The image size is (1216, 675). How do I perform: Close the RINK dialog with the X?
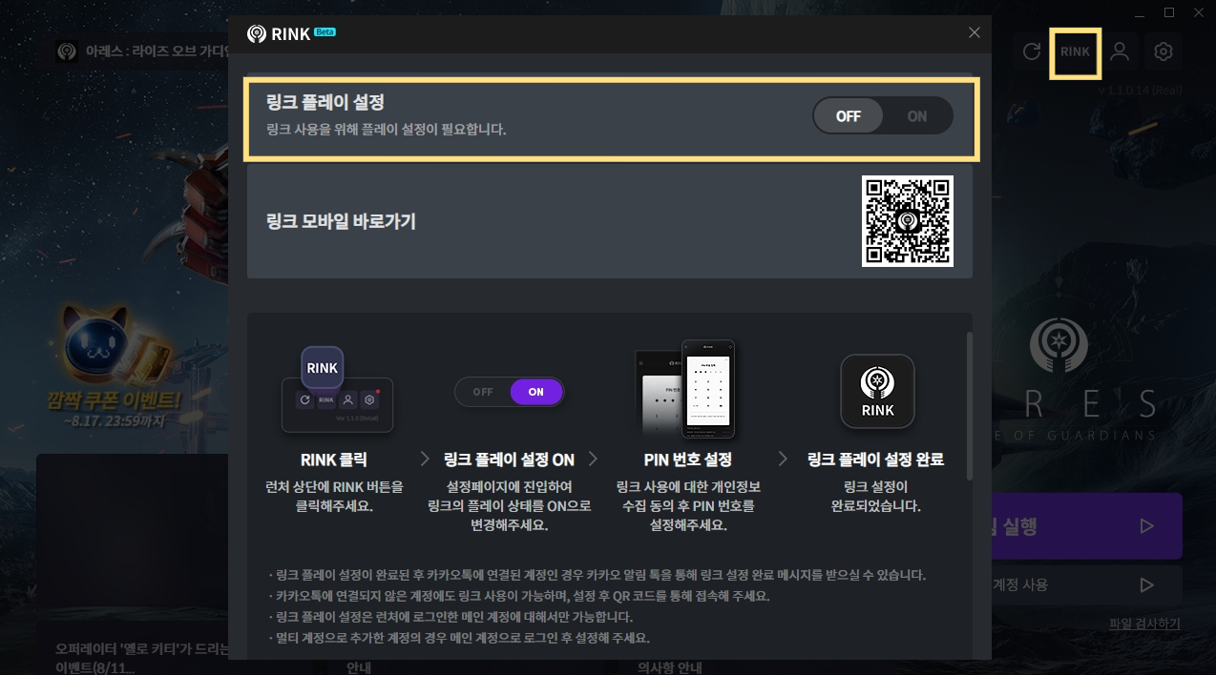[974, 32]
